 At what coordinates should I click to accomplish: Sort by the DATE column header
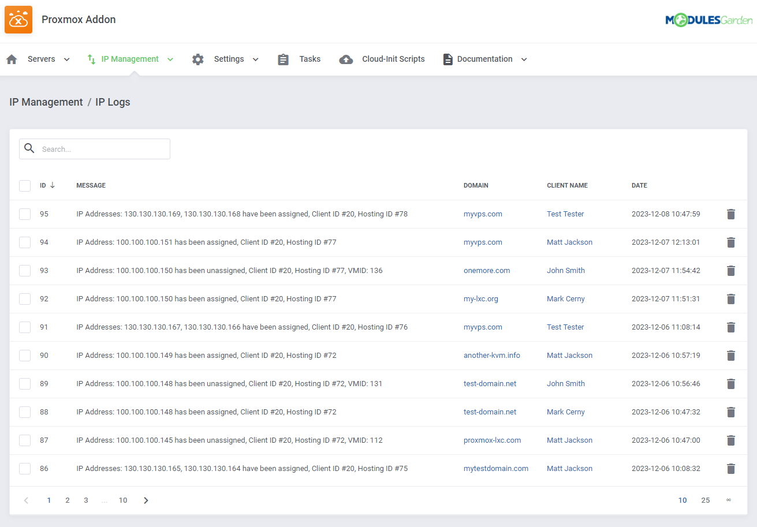pyautogui.click(x=639, y=186)
